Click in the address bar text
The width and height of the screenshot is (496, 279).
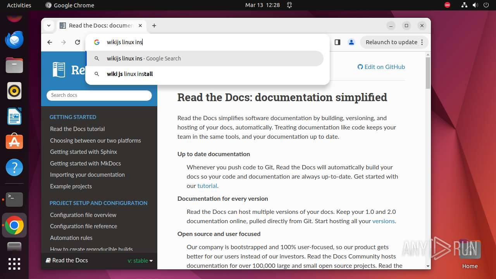125,42
